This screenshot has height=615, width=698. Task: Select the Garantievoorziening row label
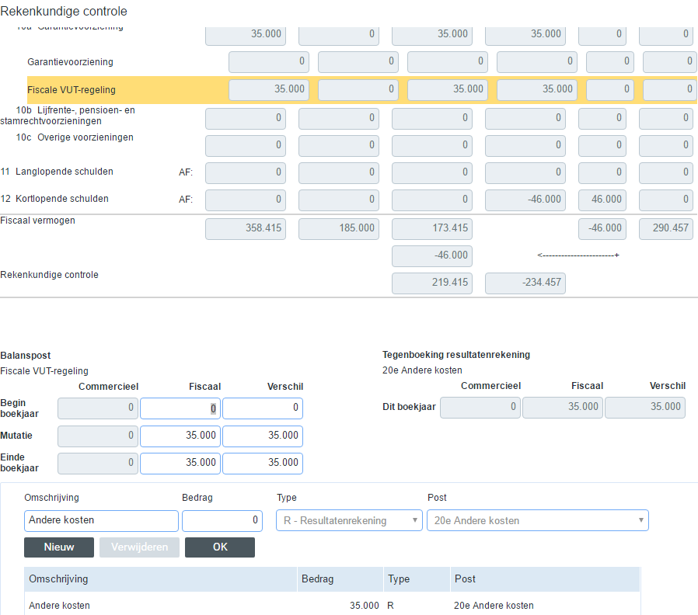70,62
